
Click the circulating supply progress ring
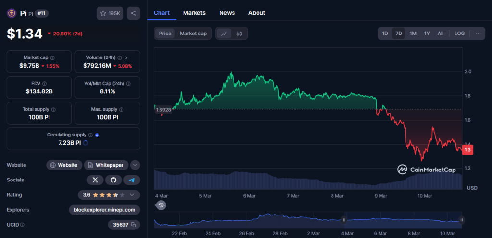[x=86, y=143]
